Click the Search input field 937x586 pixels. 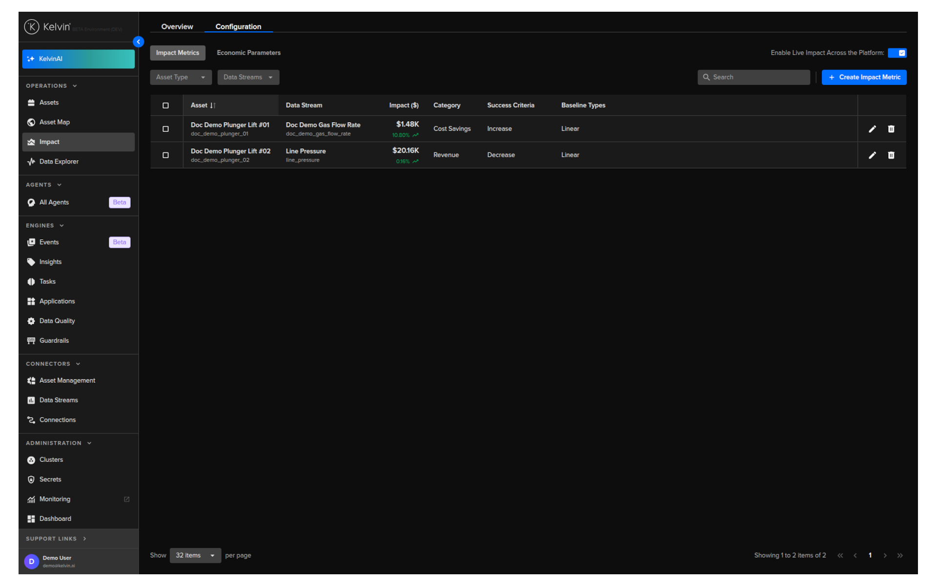[x=754, y=77]
